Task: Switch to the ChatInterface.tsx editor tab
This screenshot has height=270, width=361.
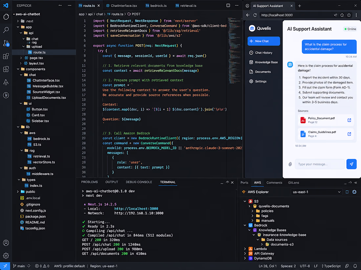Action: 121,6
